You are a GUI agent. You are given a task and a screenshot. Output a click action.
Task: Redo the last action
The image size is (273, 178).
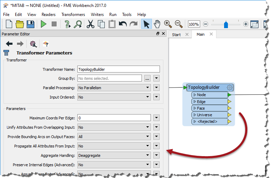134,24
